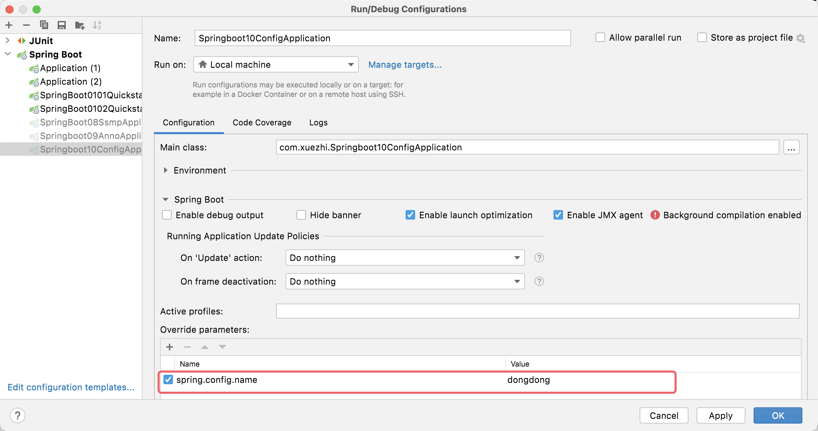This screenshot has width=818, height=431.
Task: Click the Spring Boot category icon
Action: 22,55
